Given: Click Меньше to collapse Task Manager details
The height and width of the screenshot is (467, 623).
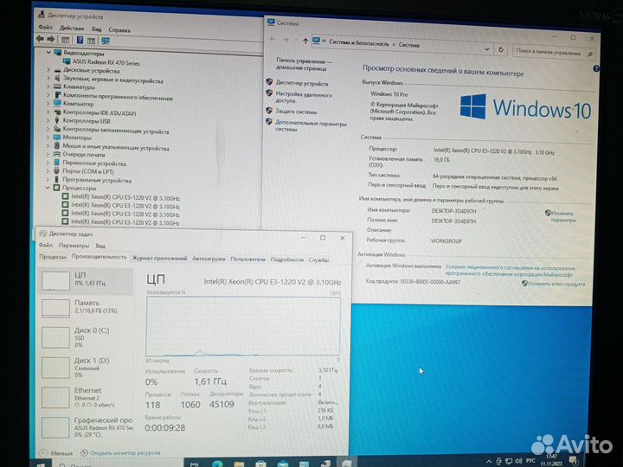Looking at the screenshot, I should pos(61,452).
